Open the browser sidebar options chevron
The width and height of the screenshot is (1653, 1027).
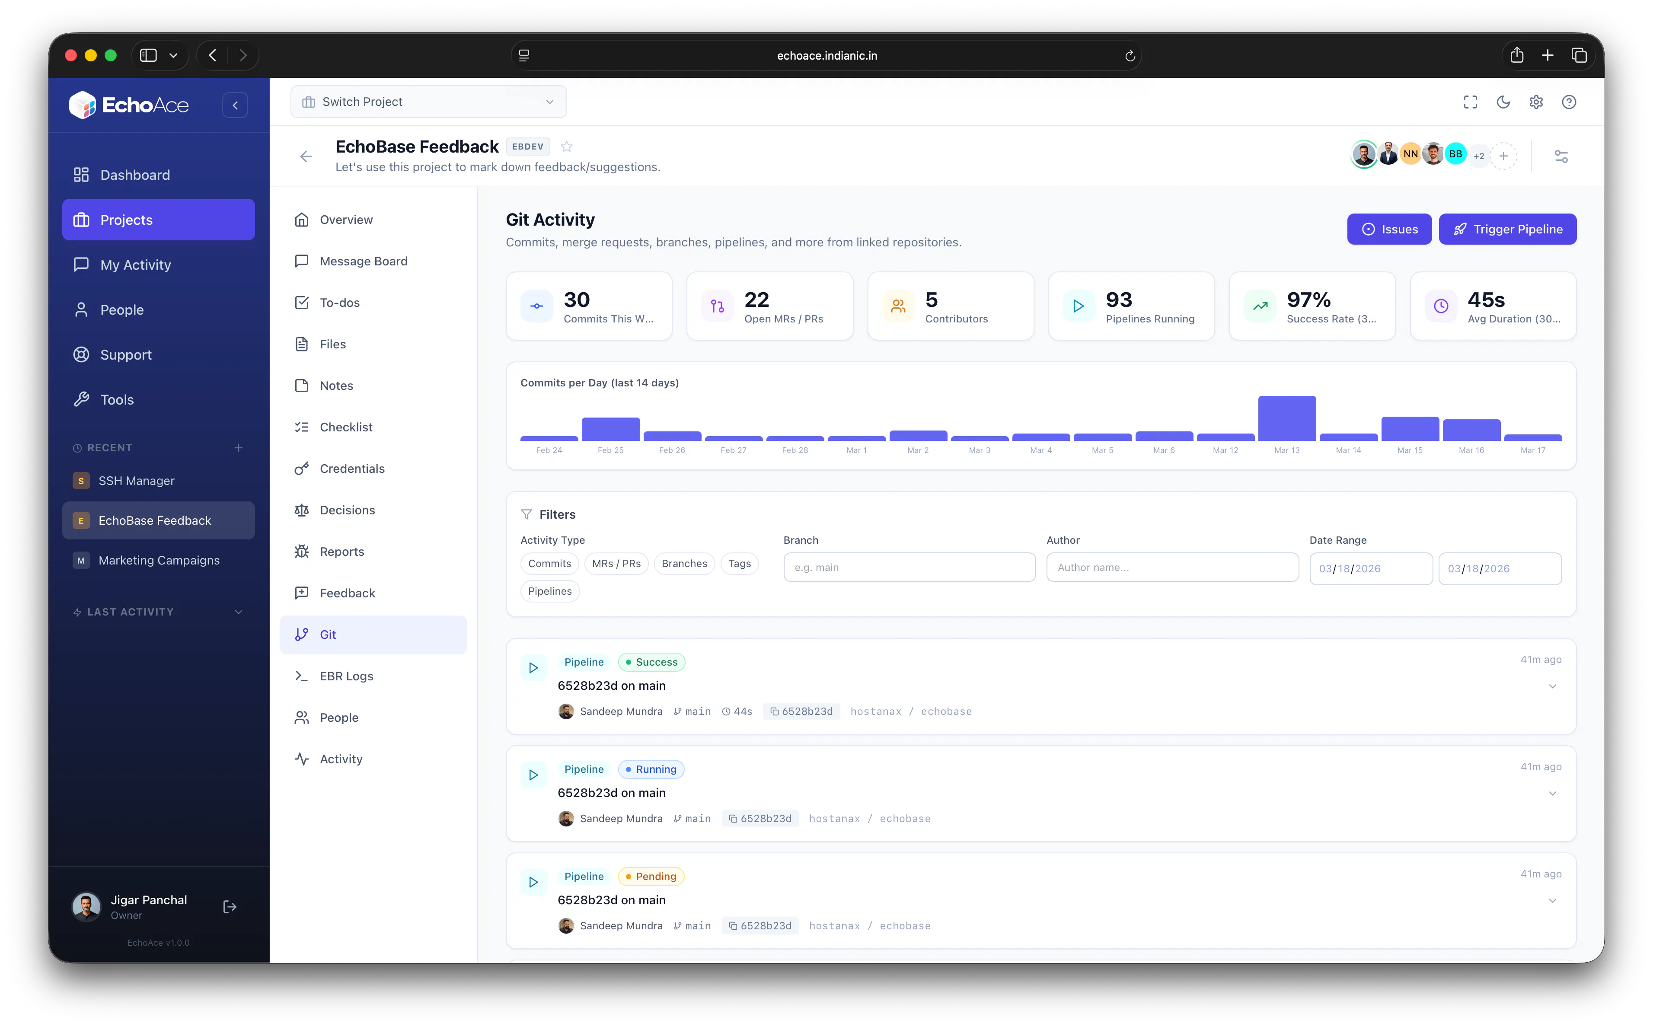tap(173, 56)
